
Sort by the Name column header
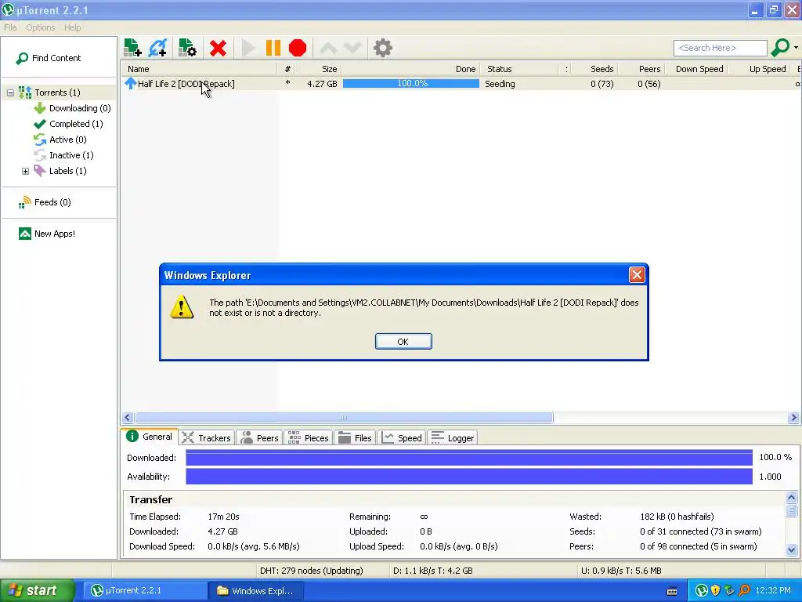click(x=200, y=69)
